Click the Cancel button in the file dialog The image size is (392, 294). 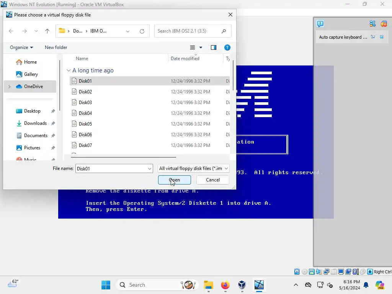[x=213, y=180]
